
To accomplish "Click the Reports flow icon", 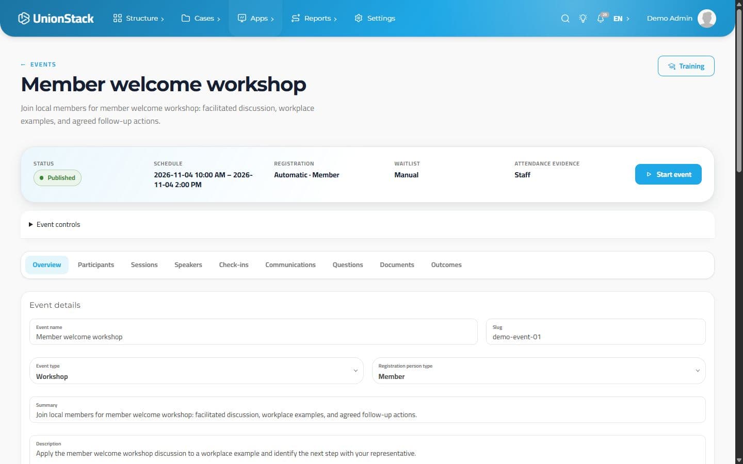I will point(296,18).
